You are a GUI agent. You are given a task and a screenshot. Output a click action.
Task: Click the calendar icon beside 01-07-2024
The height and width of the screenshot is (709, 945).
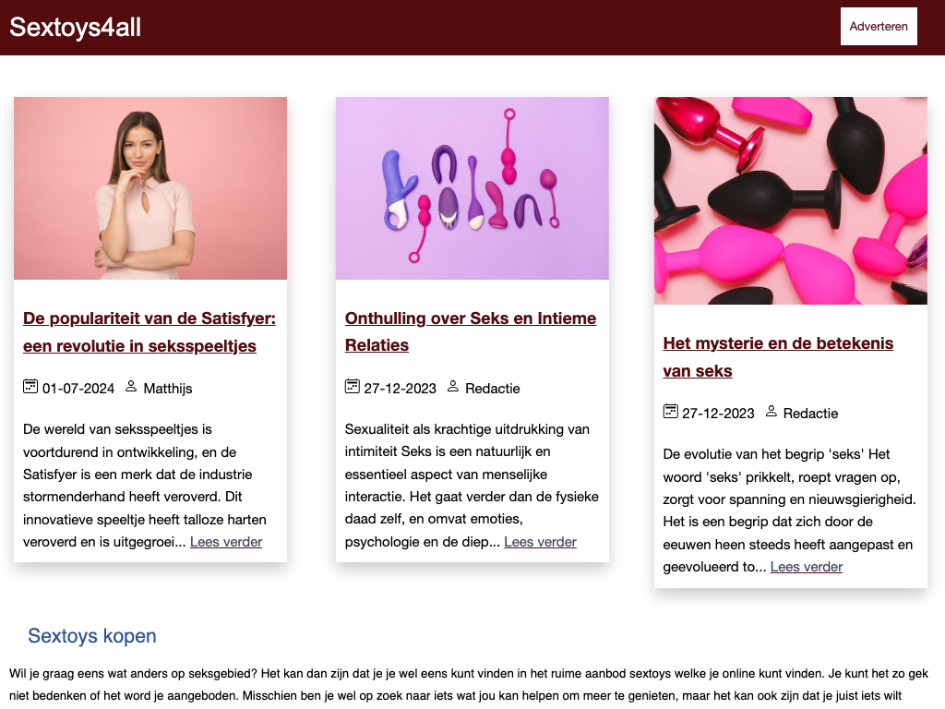click(x=30, y=387)
